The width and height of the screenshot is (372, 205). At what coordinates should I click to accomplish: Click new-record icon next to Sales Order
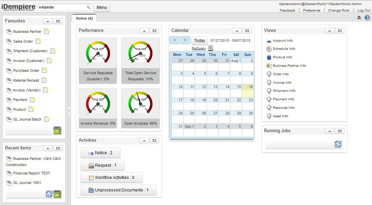pyautogui.click(x=38, y=41)
